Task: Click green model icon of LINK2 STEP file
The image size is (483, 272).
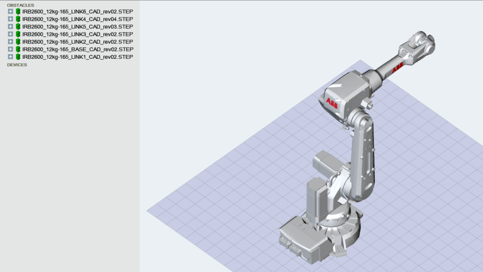Action: click(18, 42)
